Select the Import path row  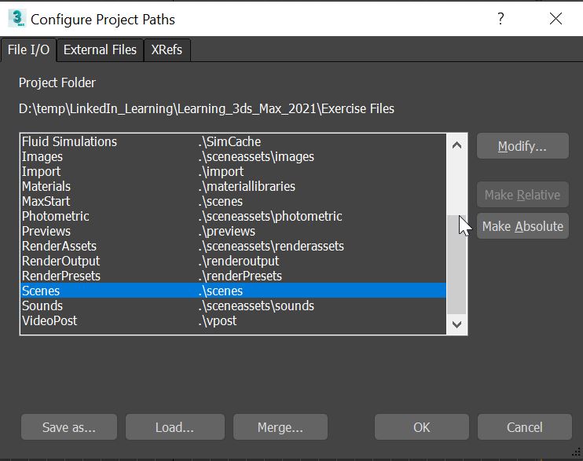[x=233, y=171]
